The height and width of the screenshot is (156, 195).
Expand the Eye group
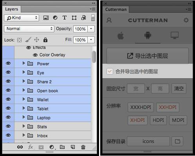23,72
